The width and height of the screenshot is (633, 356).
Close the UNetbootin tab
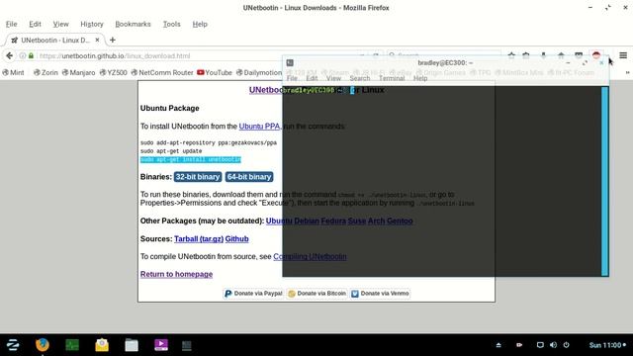click(97, 40)
